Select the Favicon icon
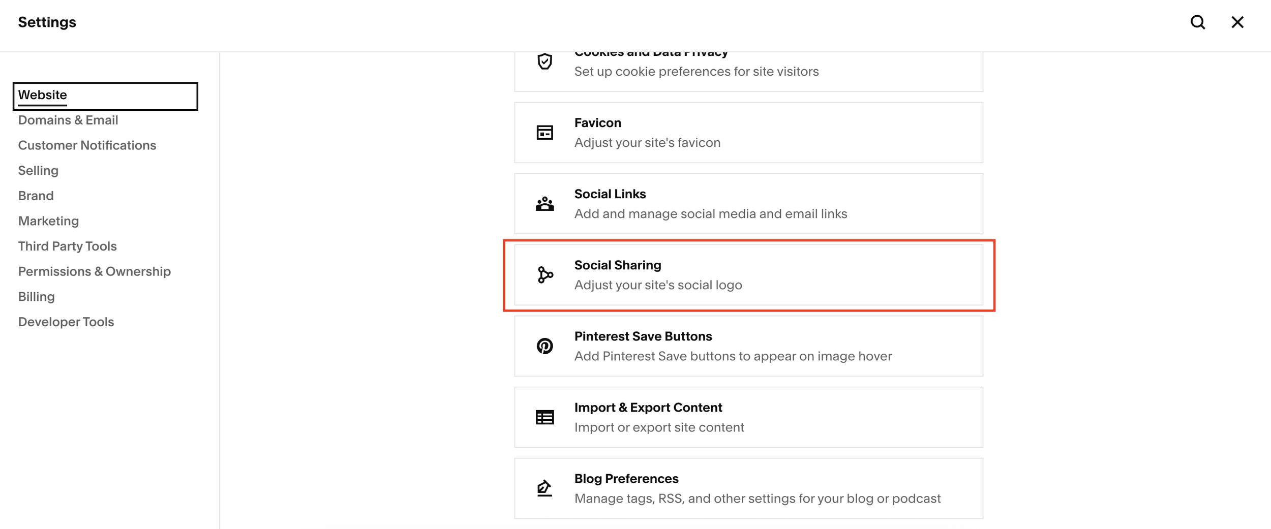 tap(544, 132)
